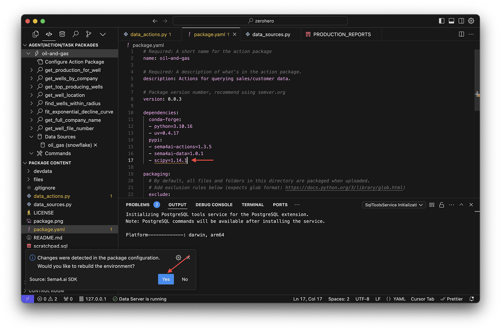Open the database view in the activity bar

pyautogui.click(x=62, y=34)
